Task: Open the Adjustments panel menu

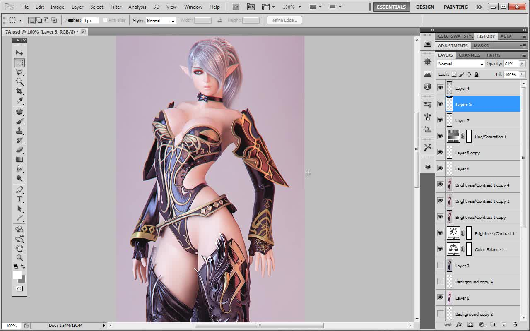Action: tap(523, 46)
